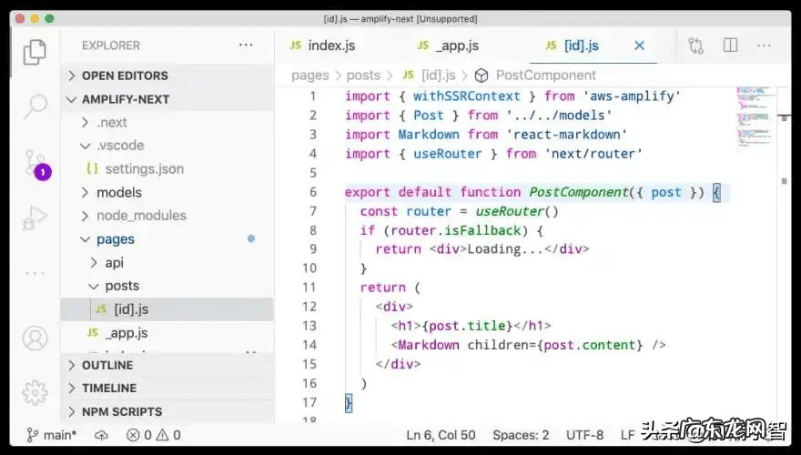The image size is (801, 455).
Task: Click the main branch in status bar
Action: tap(53, 435)
